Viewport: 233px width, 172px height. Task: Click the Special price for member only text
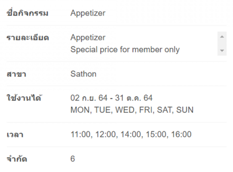pos(125,50)
